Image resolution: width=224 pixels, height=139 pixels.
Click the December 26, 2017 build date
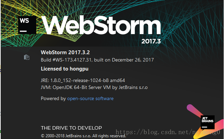click(x=133, y=60)
